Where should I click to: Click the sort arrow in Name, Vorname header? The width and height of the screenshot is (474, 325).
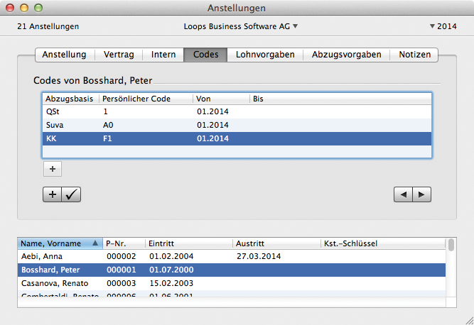(95, 243)
